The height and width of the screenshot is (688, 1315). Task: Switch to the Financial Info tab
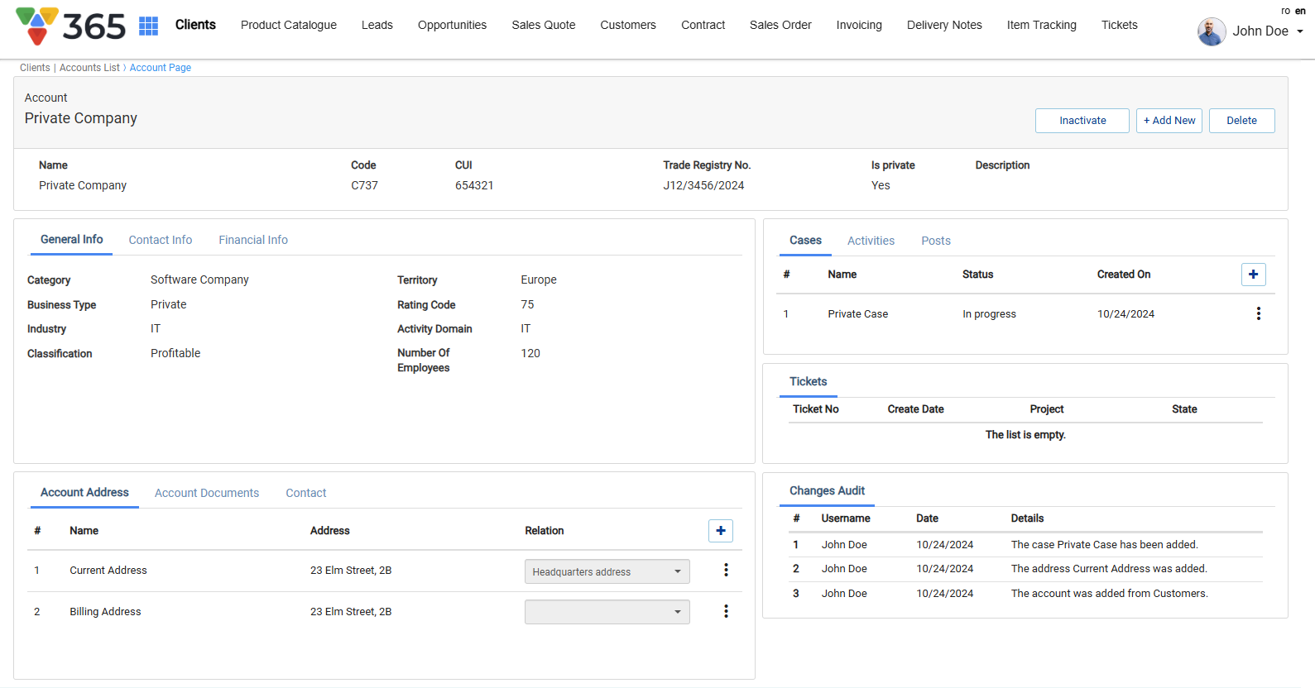pos(253,240)
